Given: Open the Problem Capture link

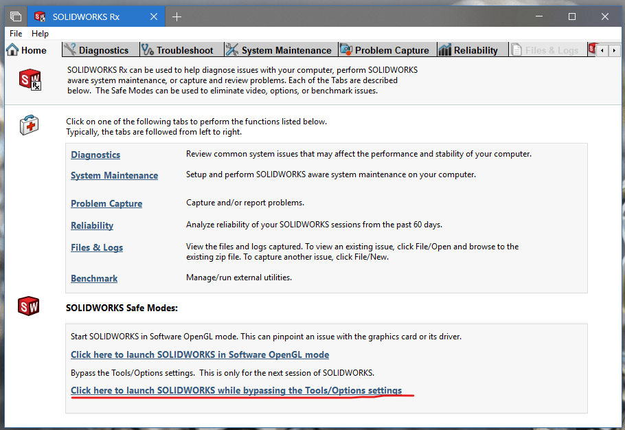Looking at the screenshot, I should 106,203.
